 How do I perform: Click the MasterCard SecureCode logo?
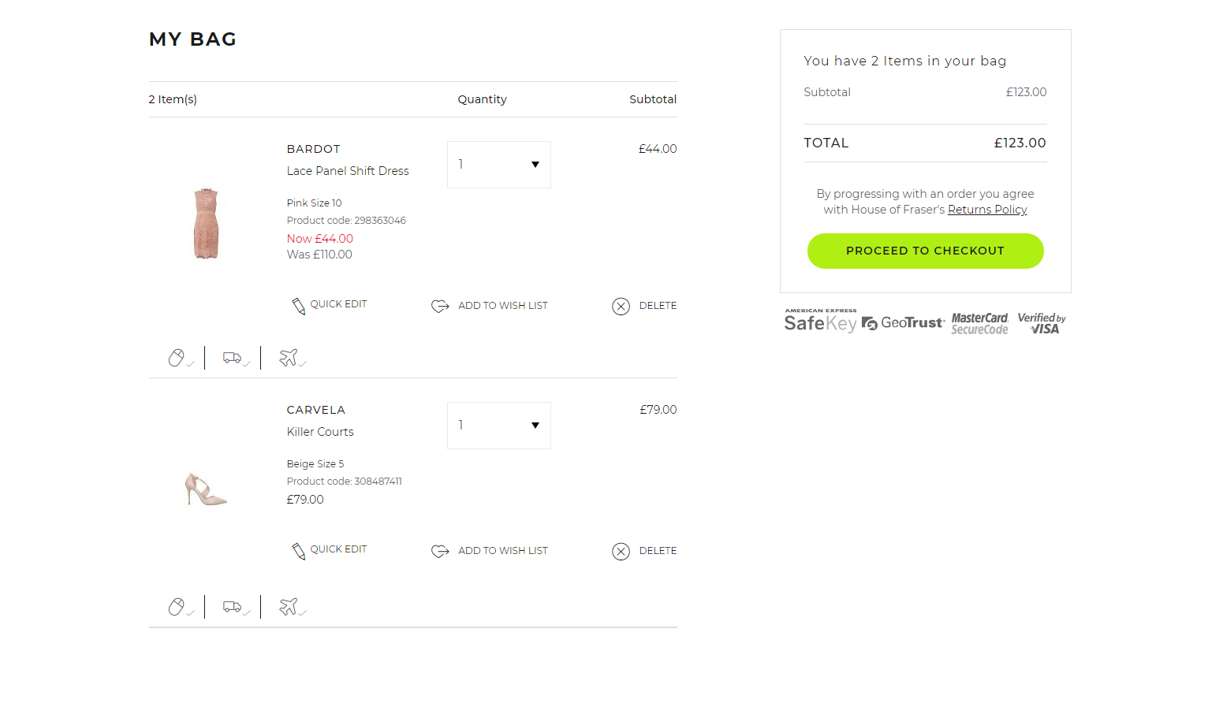pos(979,324)
